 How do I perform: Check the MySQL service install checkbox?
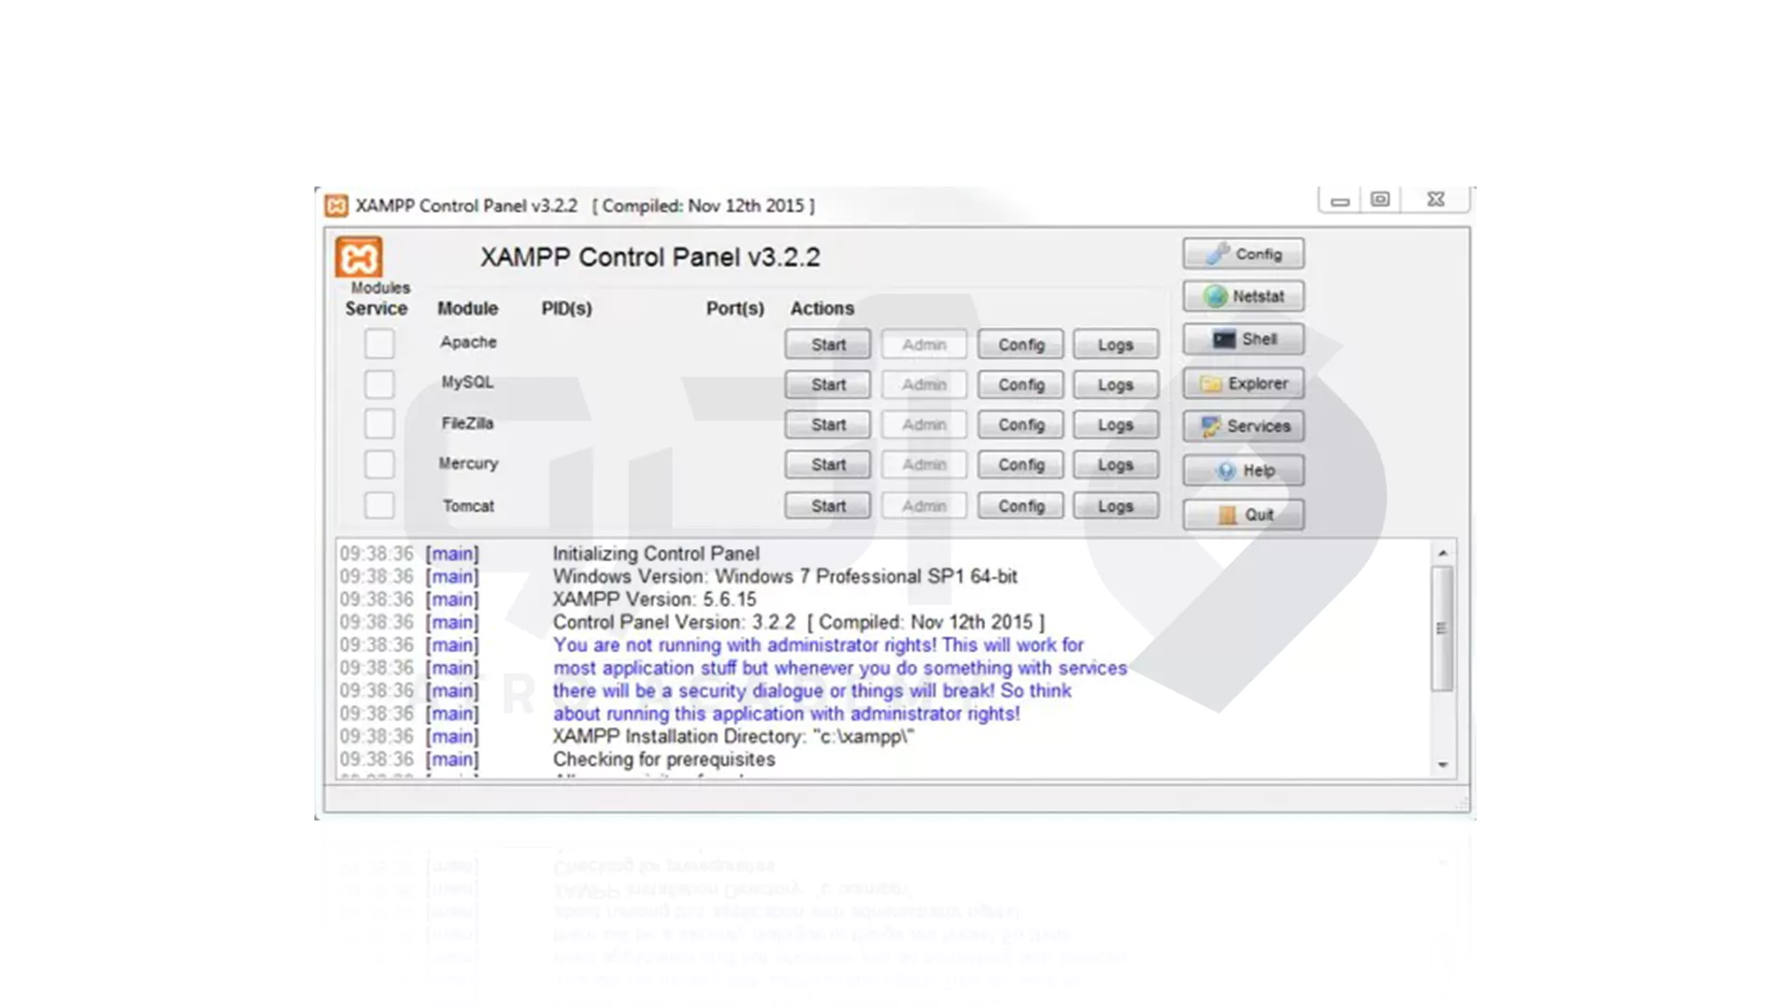379,384
